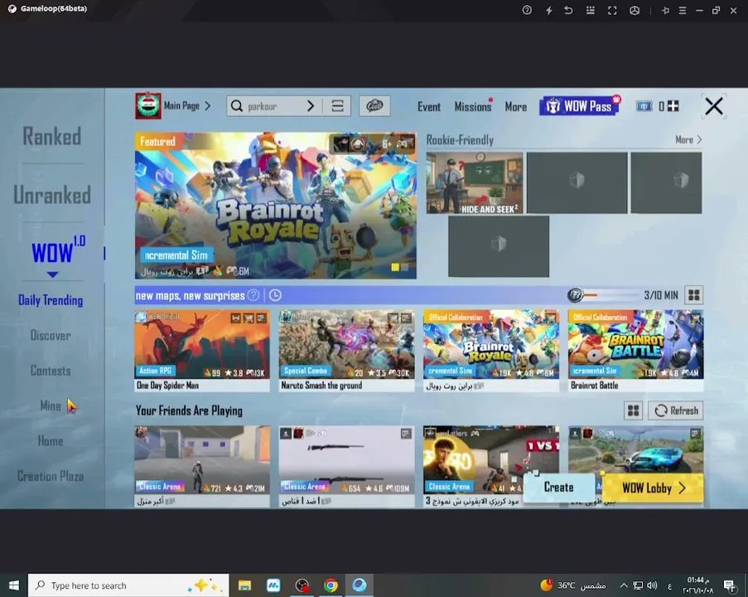Click the player avatar with flag
This screenshot has width=748, height=597.
coord(148,105)
